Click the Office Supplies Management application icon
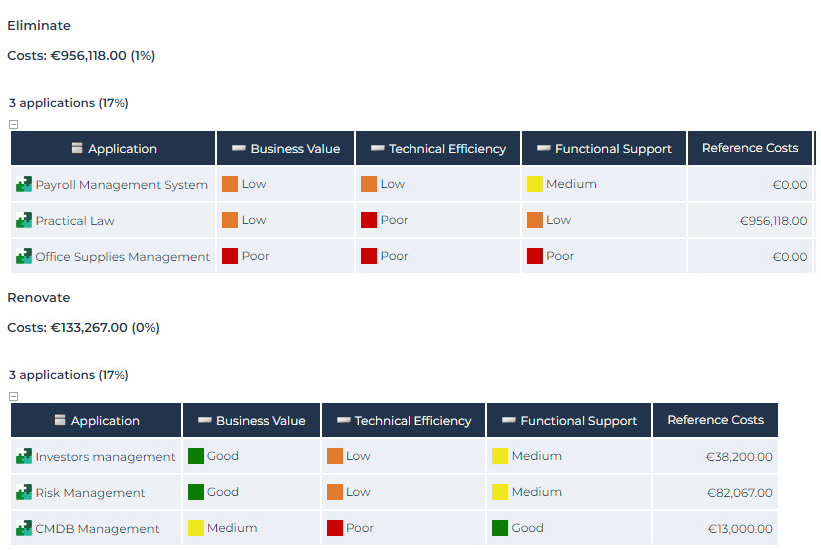Viewport: 821px width, 550px height. [x=24, y=257]
